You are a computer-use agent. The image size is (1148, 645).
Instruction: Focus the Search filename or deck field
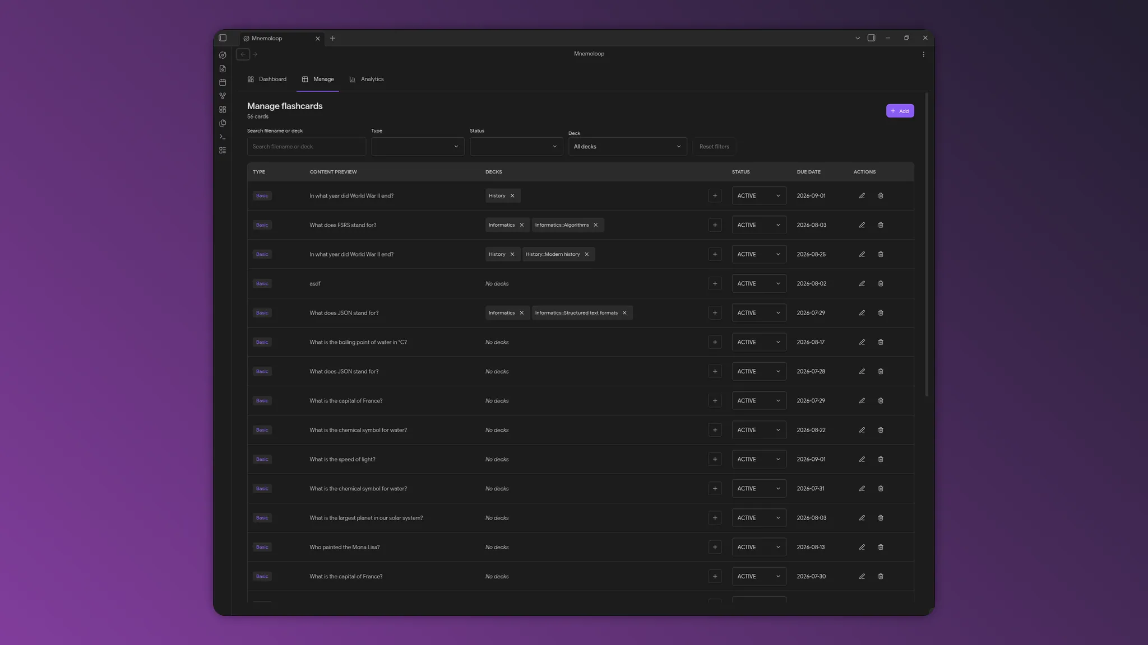click(x=307, y=147)
